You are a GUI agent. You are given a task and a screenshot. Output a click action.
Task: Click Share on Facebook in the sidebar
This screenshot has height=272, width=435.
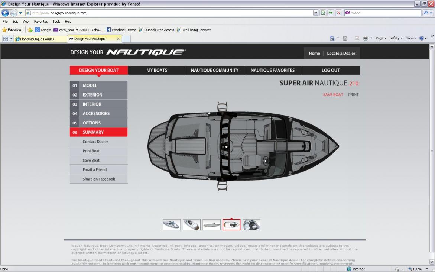pyautogui.click(x=99, y=179)
